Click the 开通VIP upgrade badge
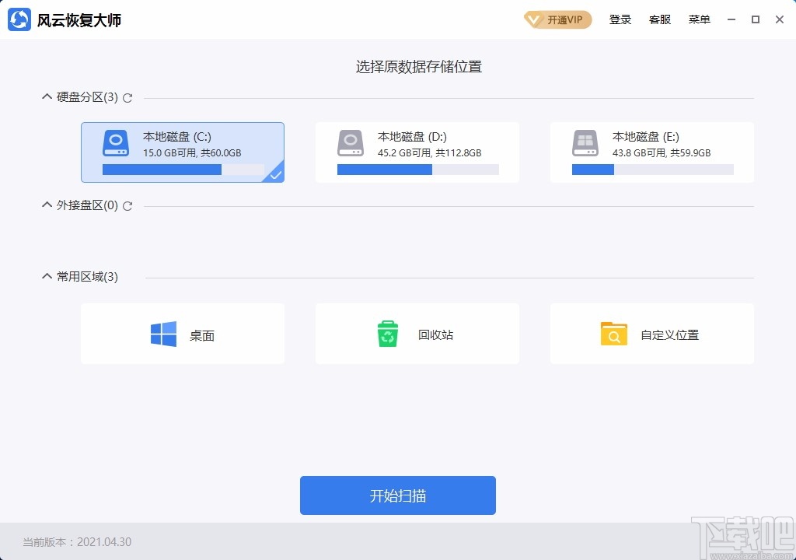This screenshot has width=796, height=560. [557, 19]
